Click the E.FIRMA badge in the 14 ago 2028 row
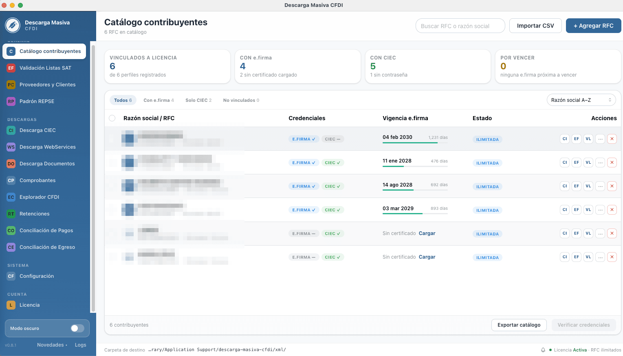Viewport: 623px width, 356px height. pyautogui.click(x=304, y=187)
